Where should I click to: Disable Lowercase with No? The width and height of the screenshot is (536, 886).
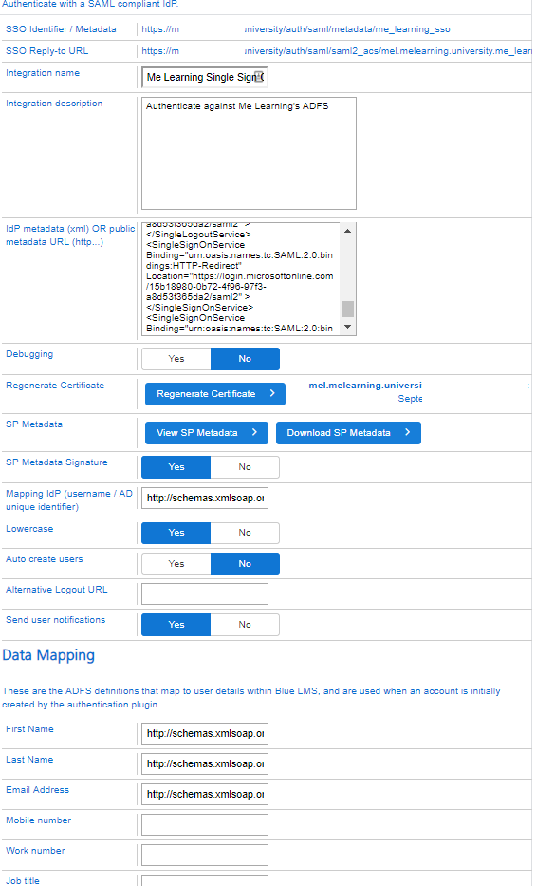245,533
